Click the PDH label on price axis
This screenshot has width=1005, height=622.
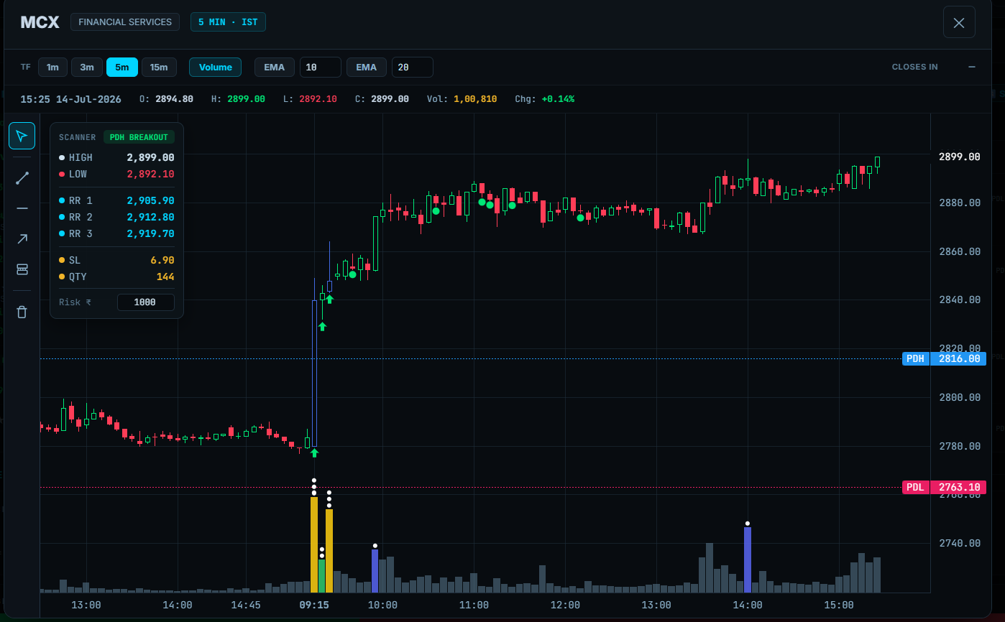(x=915, y=358)
